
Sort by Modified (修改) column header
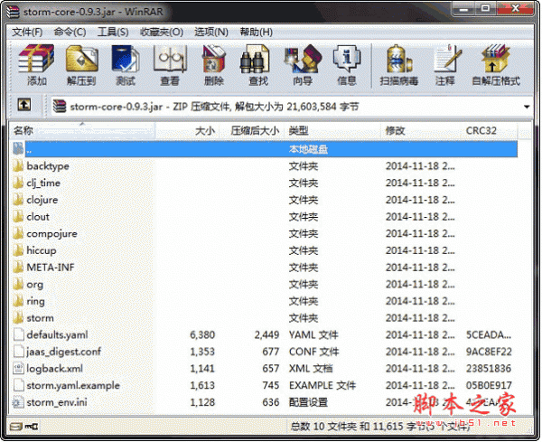422,131
